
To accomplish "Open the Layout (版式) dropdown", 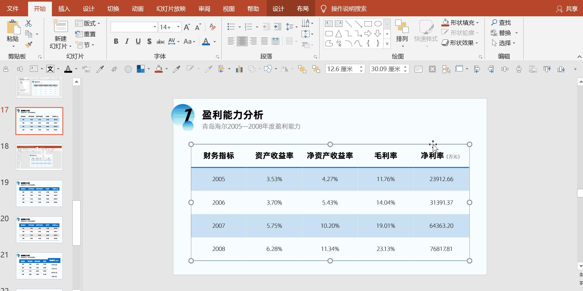I will 87,23.
